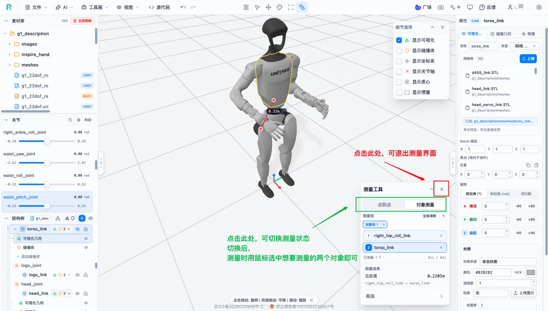
Task: Select 点到点 measurement mode
Action: pos(384,205)
